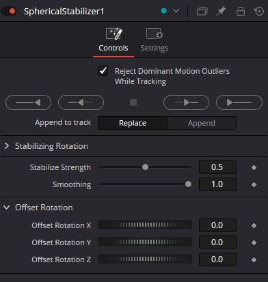Click the Offset Rotation Z label
Viewport: 268px width, 282px height.
click(62, 259)
